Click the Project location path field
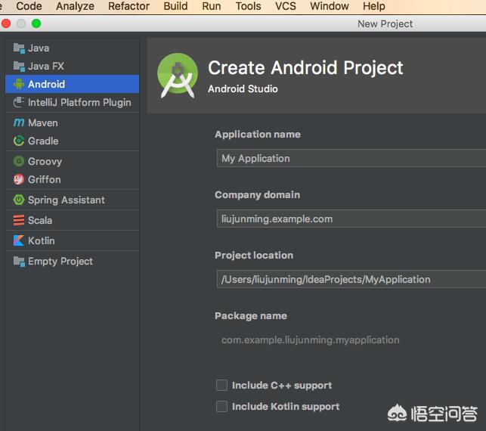Viewport: 486px width, 431px height. 351,279
